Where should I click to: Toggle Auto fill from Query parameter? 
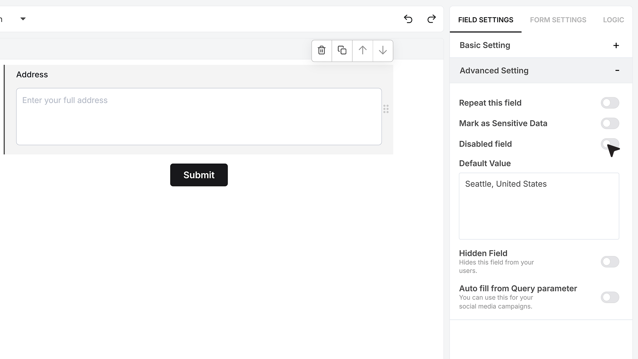[610, 297]
